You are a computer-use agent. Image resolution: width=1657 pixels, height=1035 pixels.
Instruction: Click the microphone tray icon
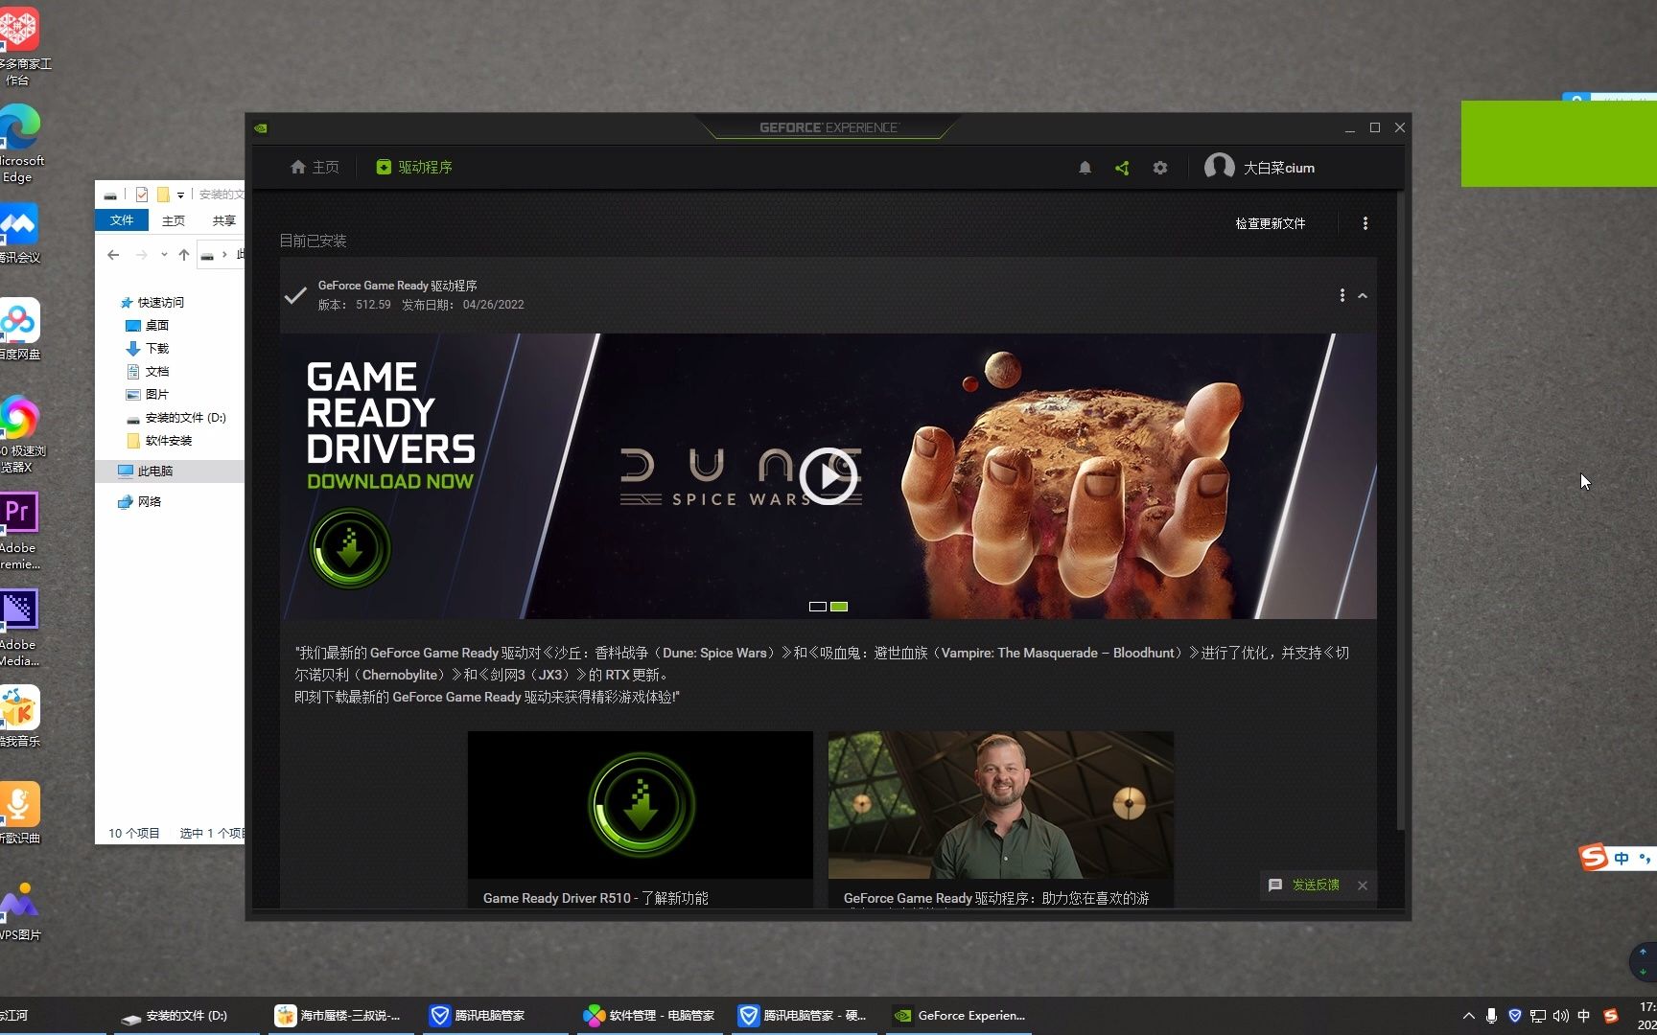click(1491, 1016)
